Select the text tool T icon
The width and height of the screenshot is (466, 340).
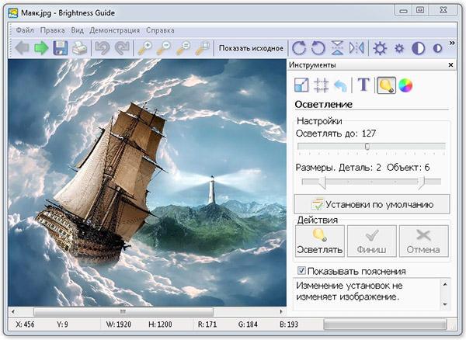pos(363,85)
